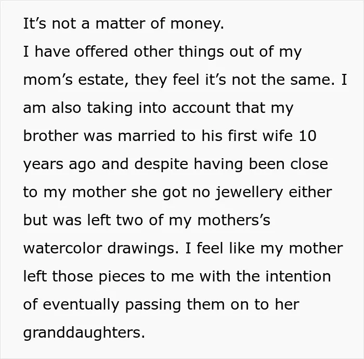Click the word "things" in the second line
Image resolution: width=364 pixels, height=359 pixels.
click(201, 52)
